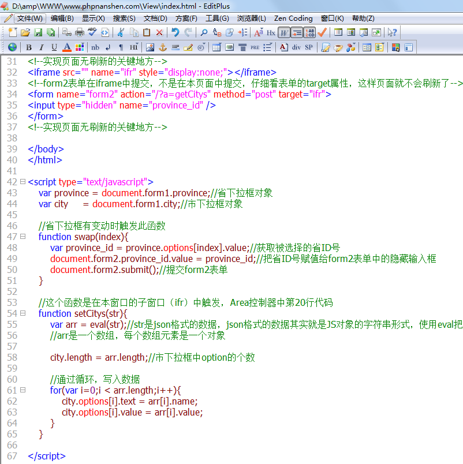Open the Replace tool icon
This screenshot has height=464, width=463.
(217, 32)
